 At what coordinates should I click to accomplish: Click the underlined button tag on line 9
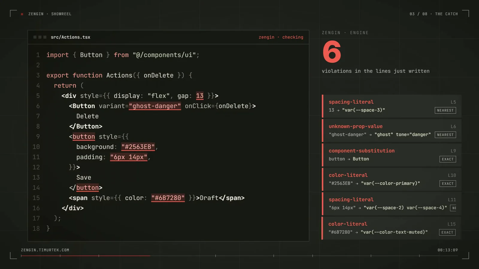click(x=84, y=137)
